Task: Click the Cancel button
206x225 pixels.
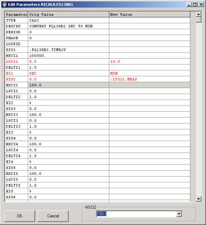Action: pos(53,216)
